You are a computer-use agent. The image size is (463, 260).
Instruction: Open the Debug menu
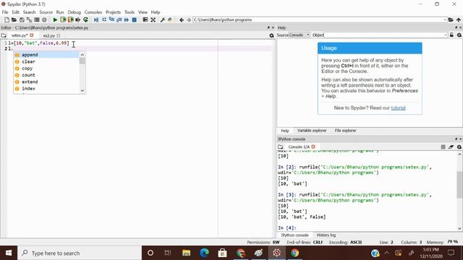(x=74, y=12)
